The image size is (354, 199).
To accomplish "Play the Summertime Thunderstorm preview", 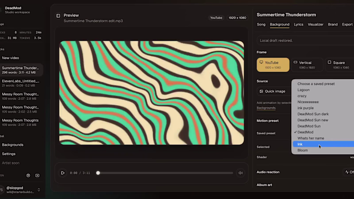I will tap(62, 173).
